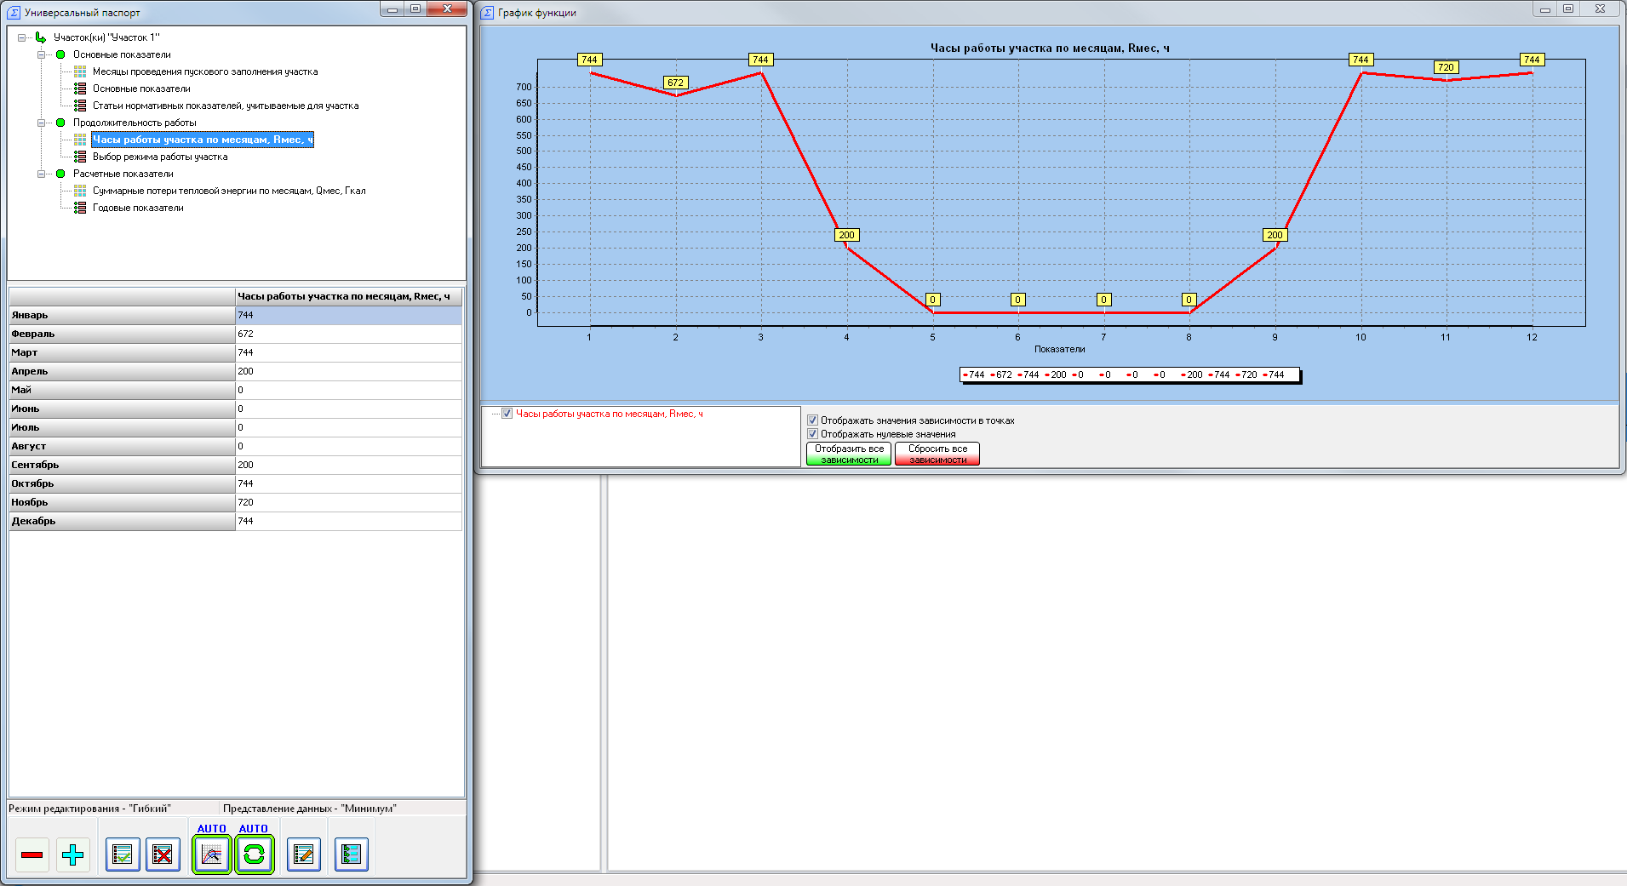Click the cyan plus add button
Screen dimensions: 1627x886
point(73,855)
